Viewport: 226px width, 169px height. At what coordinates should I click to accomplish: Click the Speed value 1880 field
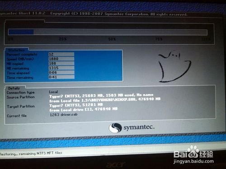click(x=61, y=59)
